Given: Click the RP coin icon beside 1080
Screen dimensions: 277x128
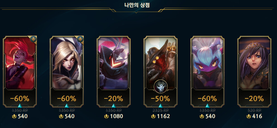Looking at the screenshot, I should 106,116.
